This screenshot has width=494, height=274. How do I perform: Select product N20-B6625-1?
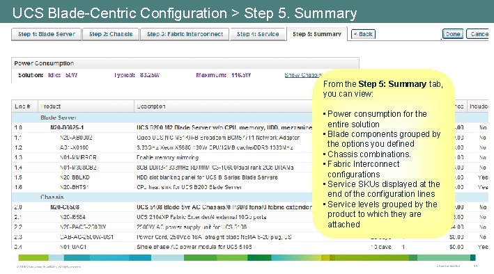67,128
